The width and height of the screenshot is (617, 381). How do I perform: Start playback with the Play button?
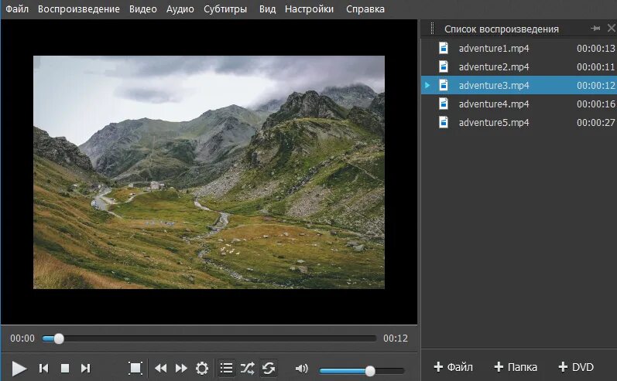pyautogui.click(x=19, y=369)
